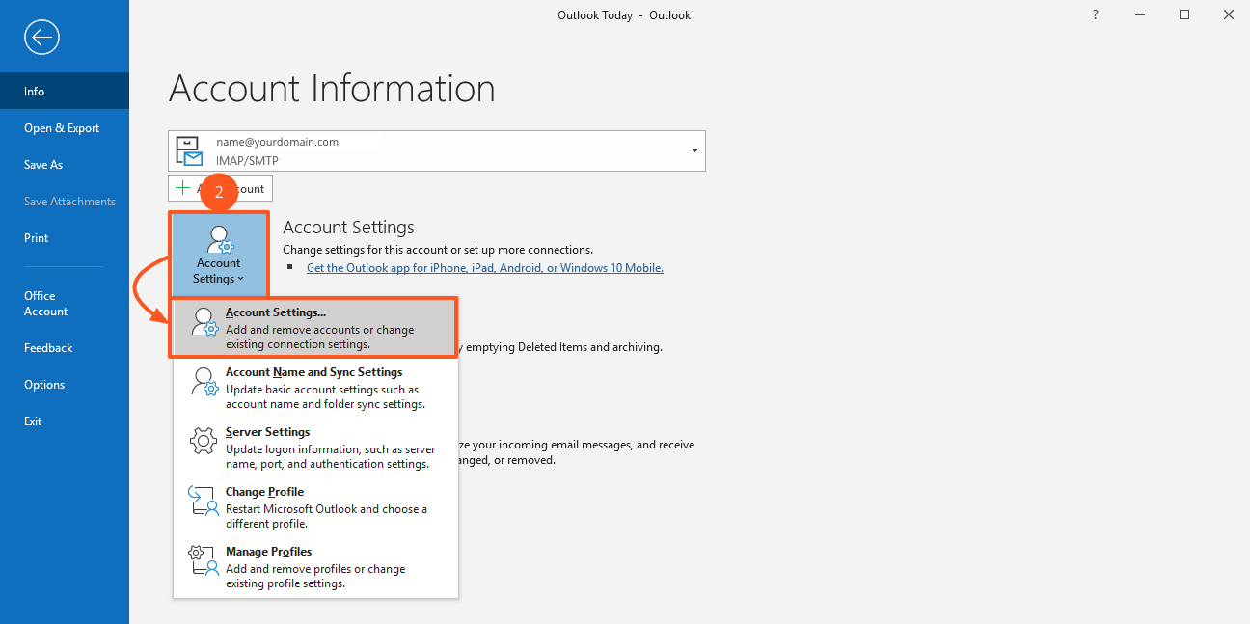This screenshot has width=1250, height=624.
Task: Click Exit in the sidebar
Action: coord(33,421)
